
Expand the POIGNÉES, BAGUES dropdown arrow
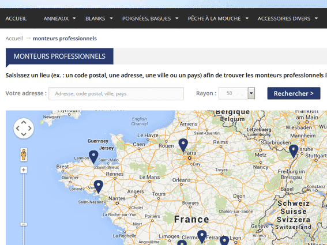pos(177,18)
